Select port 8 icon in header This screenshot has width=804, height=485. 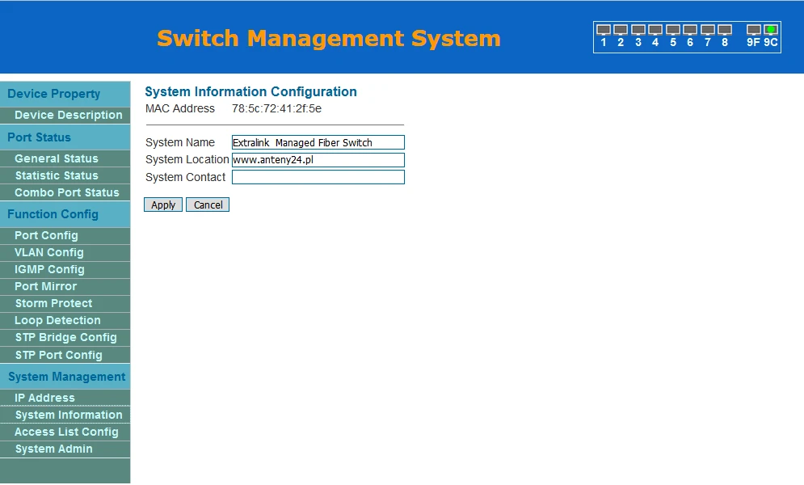pos(725,30)
